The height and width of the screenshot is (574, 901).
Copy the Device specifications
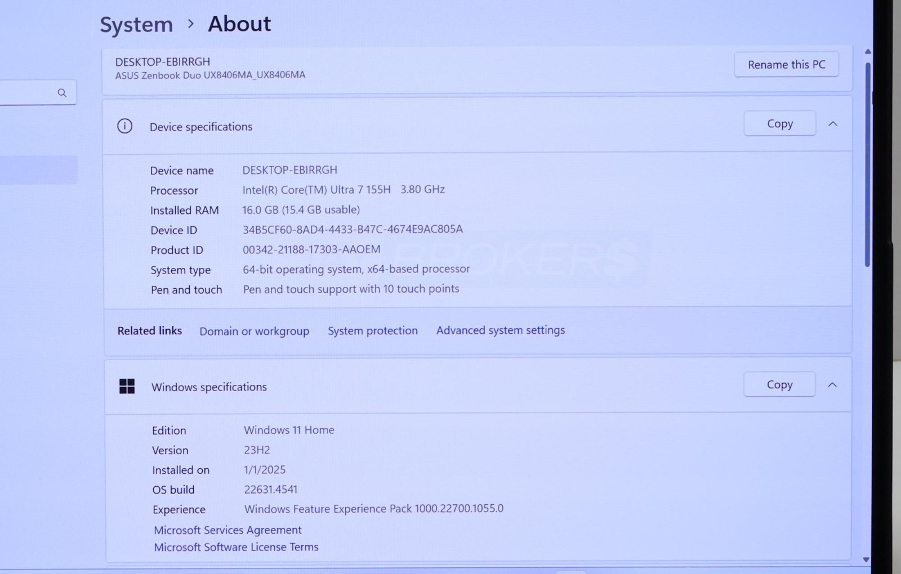pyautogui.click(x=780, y=124)
